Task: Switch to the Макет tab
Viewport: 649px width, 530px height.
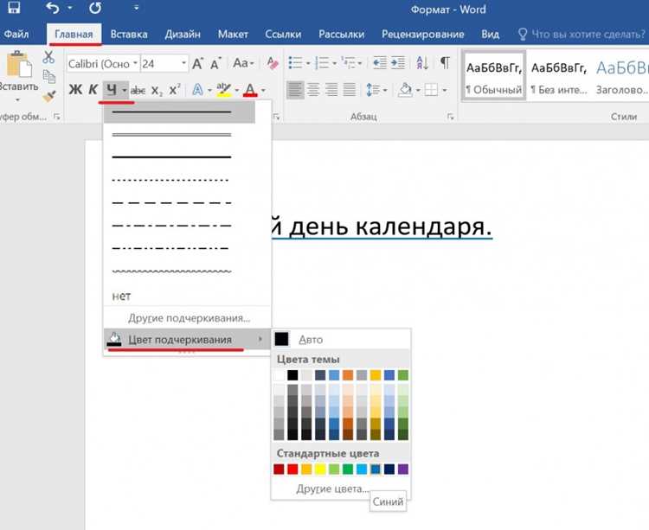Action: pyautogui.click(x=233, y=34)
